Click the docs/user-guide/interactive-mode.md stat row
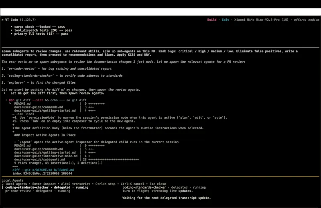The width and height of the screenshot is (321, 208). point(52,156)
